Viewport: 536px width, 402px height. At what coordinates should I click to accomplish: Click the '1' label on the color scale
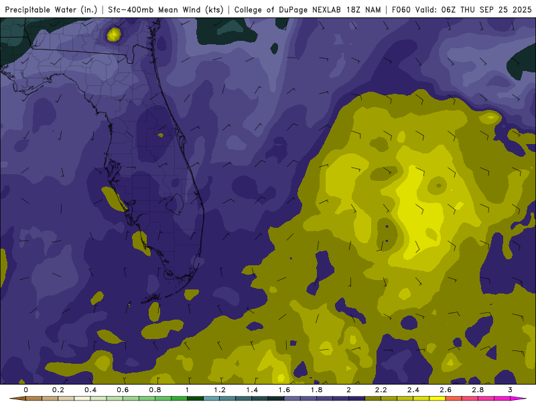(x=187, y=390)
